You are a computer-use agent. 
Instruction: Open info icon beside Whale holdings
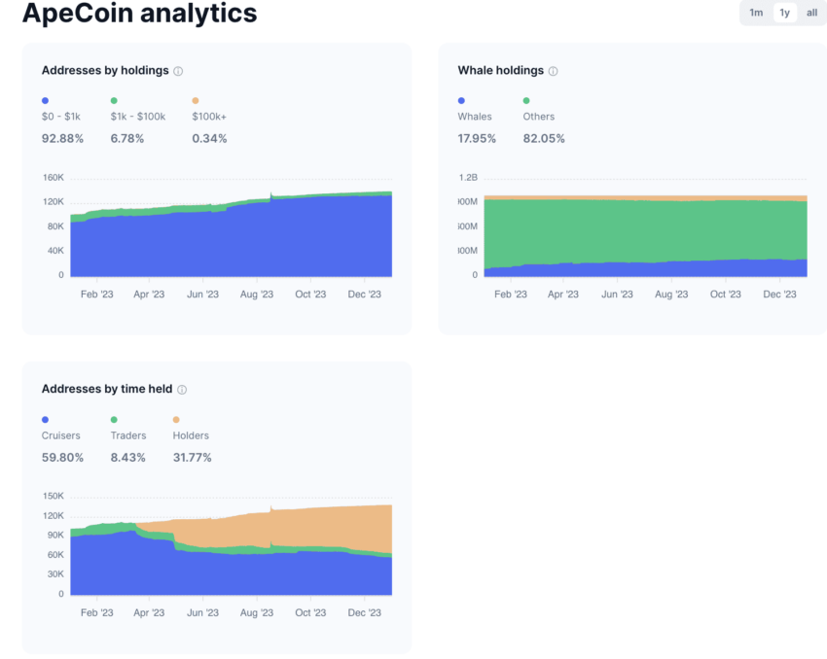tap(553, 71)
